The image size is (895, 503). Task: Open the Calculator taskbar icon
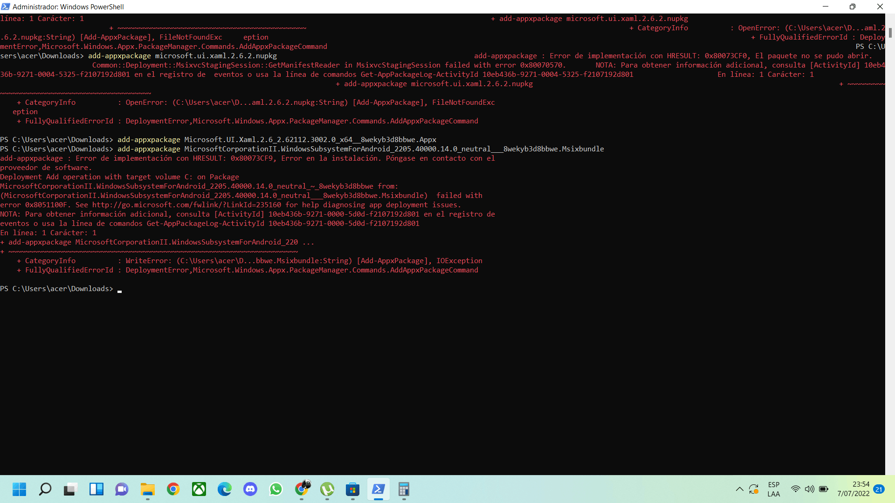click(x=404, y=489)
